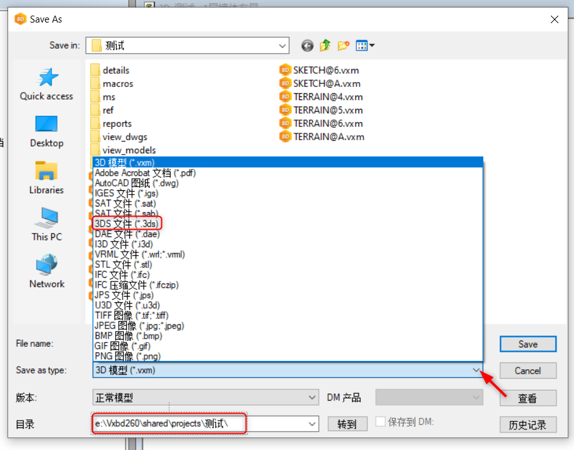Choose JPEG 图像 (*.jpg;*.jpeg) type
The height and width of the screenshot is (450, 574).
tap(288, 326)
